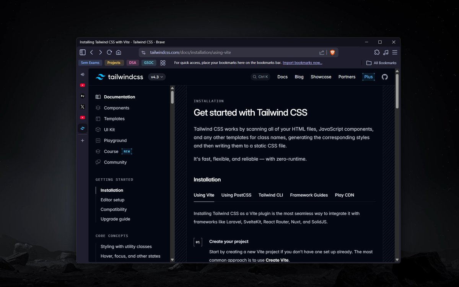The image size is (459, 287).
Task: Click the layout icon beside Templates
Action: (x=98, y=119)
